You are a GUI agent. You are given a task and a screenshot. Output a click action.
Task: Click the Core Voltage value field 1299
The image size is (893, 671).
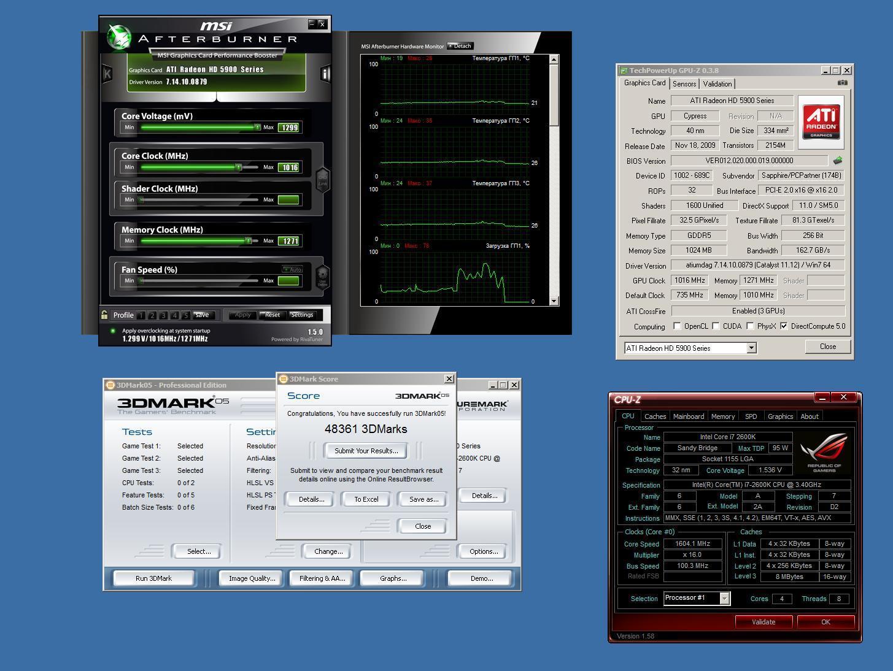click(288, 128)
